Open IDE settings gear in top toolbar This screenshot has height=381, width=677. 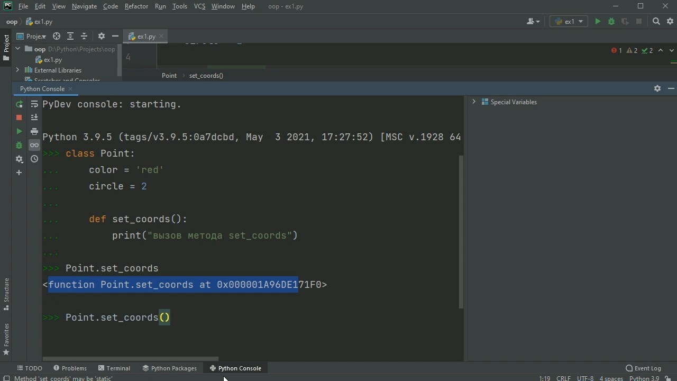coord(669,22)
